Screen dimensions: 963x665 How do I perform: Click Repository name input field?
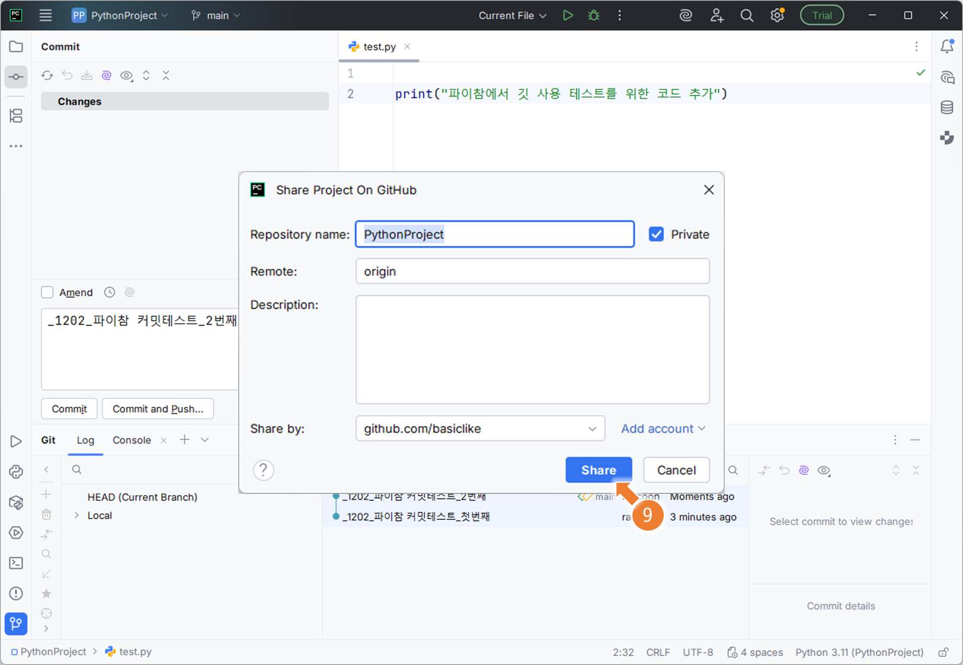(x=495, y=234)
